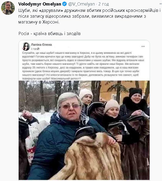Open the photo of women holding fur coats
Viewport: 162px width, 181px height.
(x=84, y=130)
